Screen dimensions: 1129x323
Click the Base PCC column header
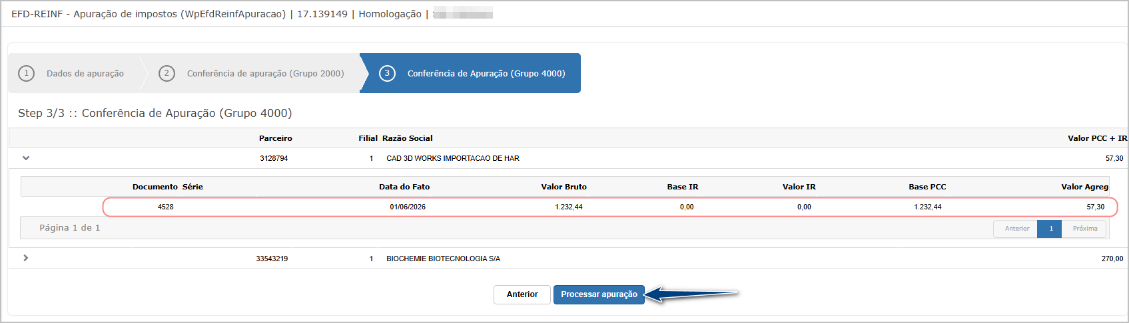[927, 187]
